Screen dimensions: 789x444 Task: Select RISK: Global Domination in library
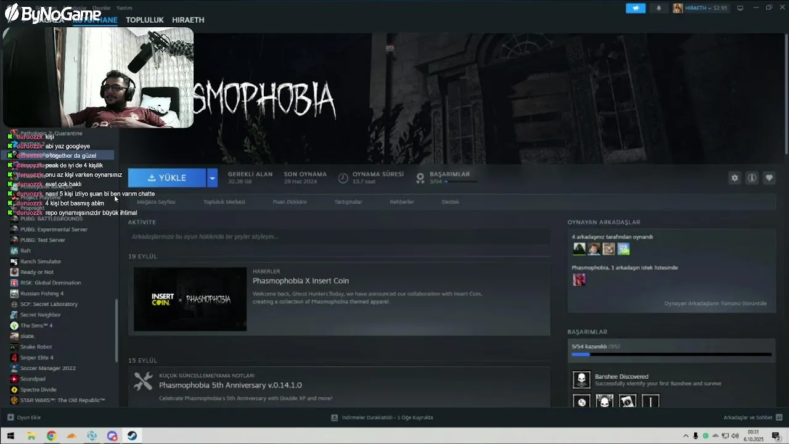coord(51,283)
